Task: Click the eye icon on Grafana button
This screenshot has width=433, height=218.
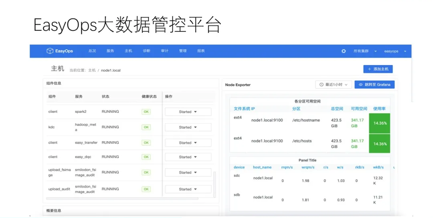Action: coord(360,85)
